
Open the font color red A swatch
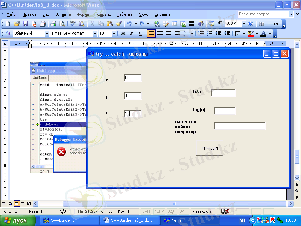pyautogui.click(x=263, y=34)
